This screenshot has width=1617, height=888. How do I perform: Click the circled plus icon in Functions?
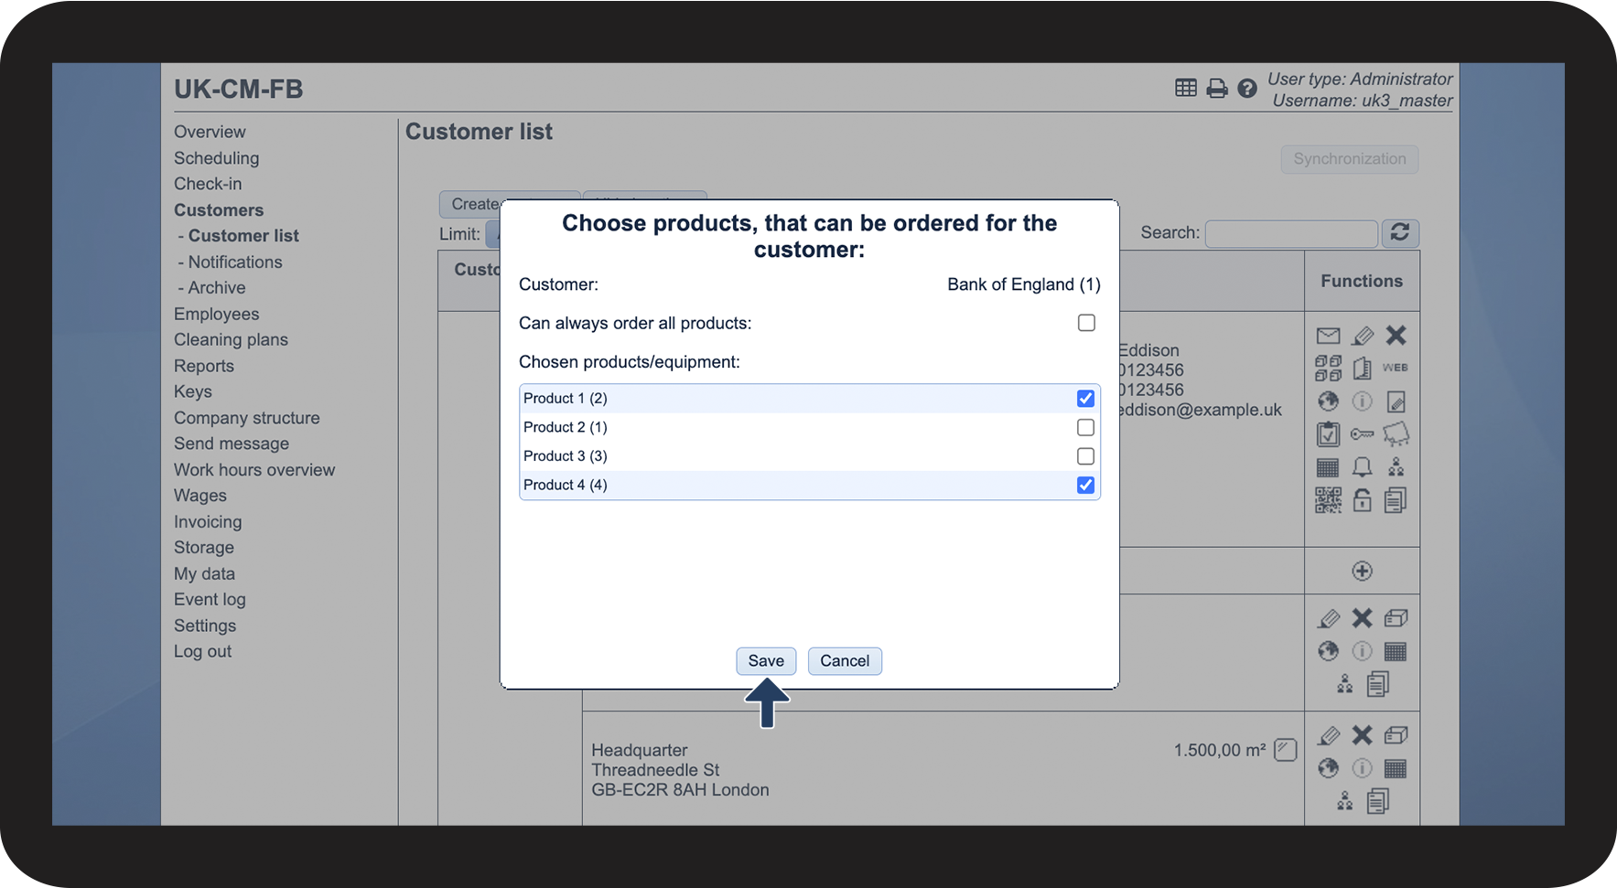1362,571
